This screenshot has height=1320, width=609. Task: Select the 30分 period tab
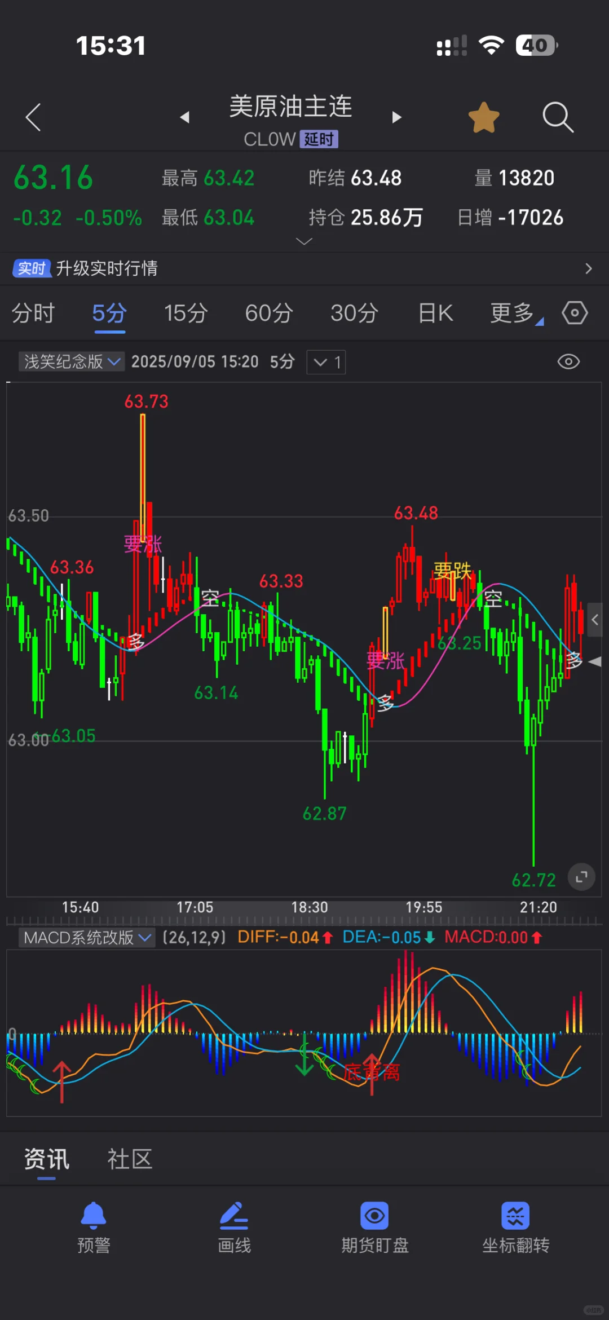pos(354,313)
